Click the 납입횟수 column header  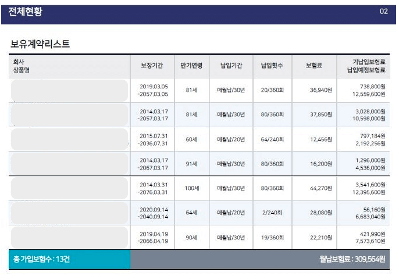point(272,66)
